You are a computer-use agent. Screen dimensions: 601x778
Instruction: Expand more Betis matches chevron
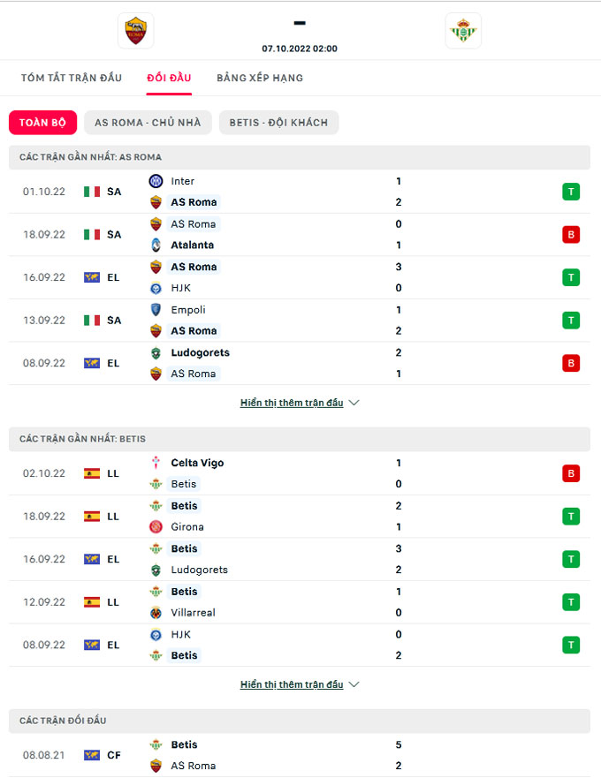pyautogui.click(x=354, y=684)
